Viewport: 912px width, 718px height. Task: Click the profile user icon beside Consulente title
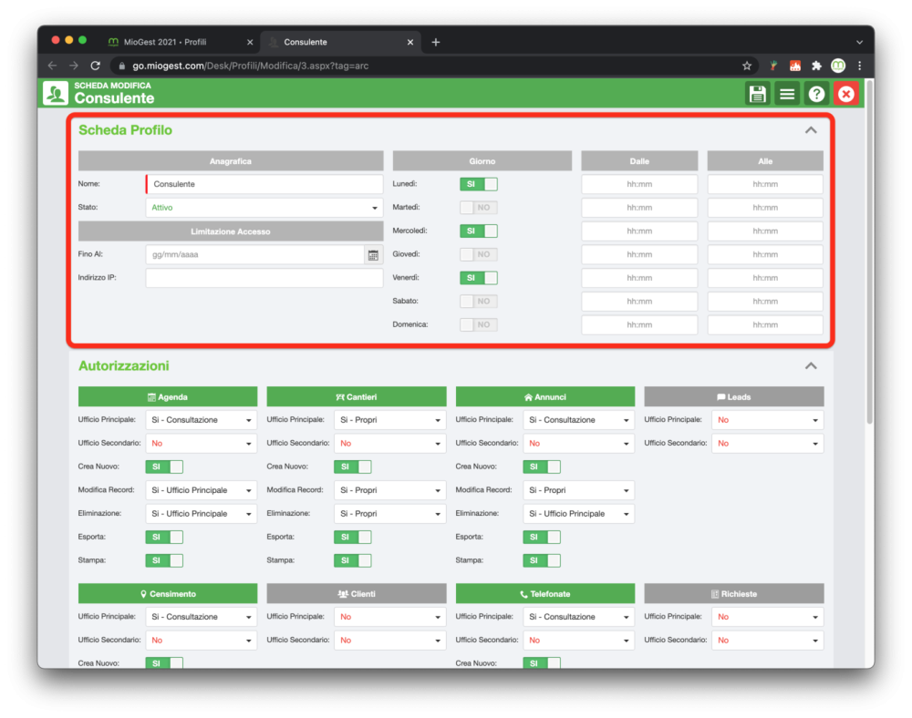56,94
